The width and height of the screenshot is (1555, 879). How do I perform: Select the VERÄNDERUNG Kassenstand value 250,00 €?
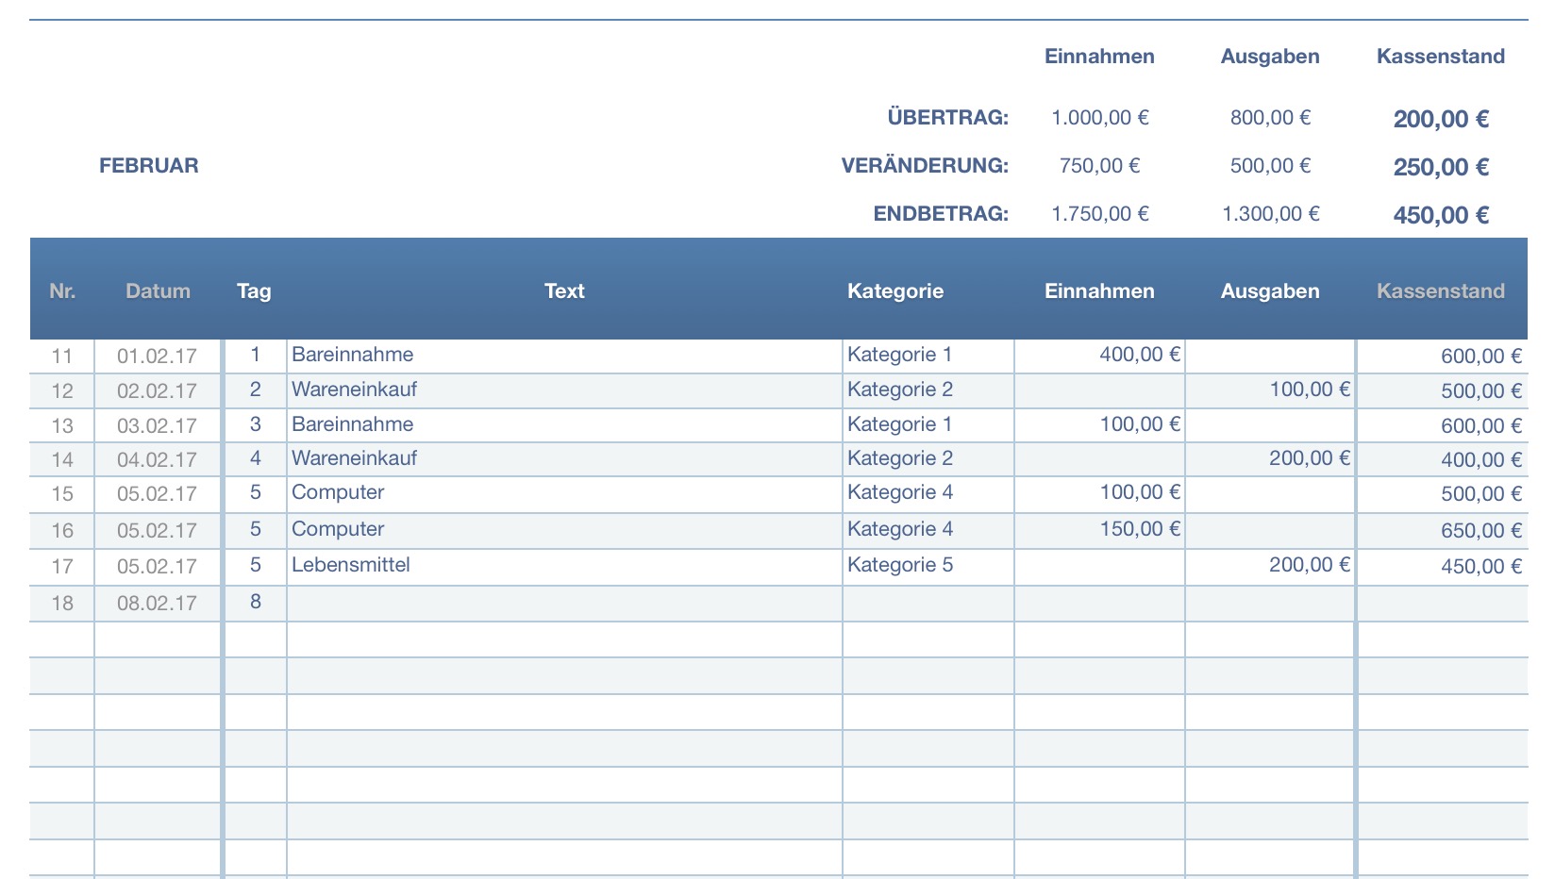1441,167
